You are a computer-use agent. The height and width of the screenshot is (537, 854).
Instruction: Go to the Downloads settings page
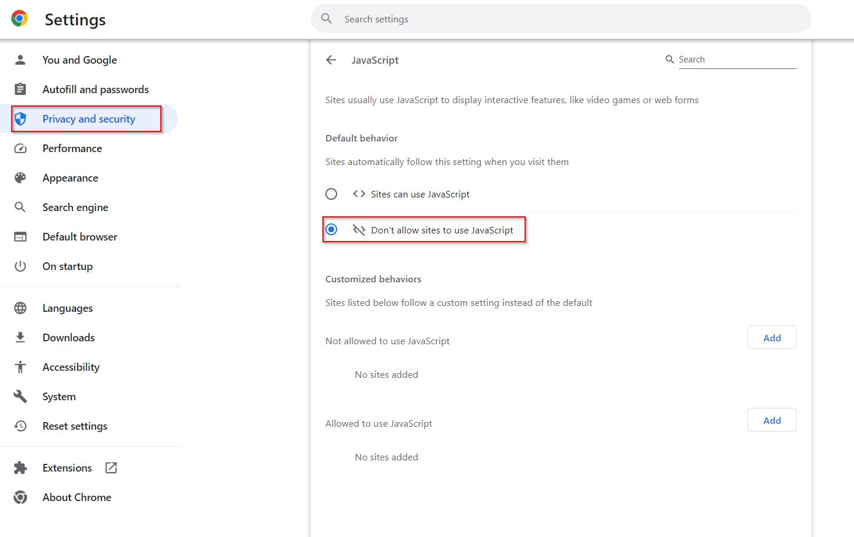click(68, 338)
